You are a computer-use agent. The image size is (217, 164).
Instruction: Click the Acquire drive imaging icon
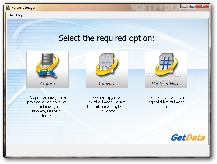pyautogui.click(x=47, y=69)
